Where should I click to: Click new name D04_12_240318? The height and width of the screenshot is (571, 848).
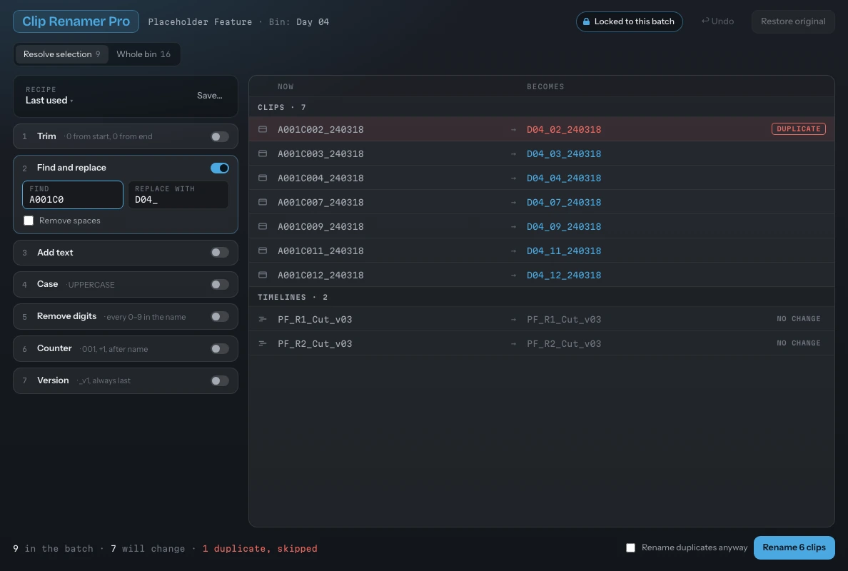(x=563, y=276)
